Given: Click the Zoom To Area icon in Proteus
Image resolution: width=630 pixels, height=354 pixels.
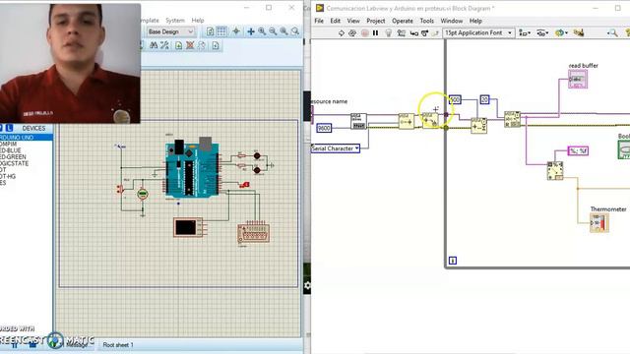Looking at the screenshot, I should click(295, 31).
